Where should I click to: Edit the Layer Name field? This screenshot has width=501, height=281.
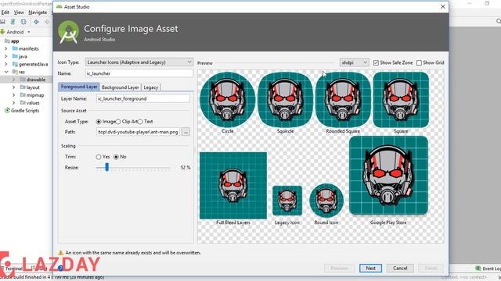pyautogui.click(x=142, y=98)
